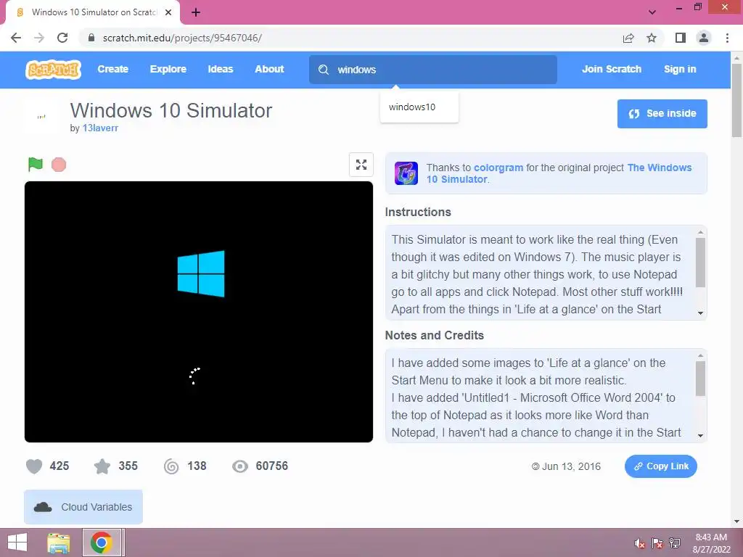Click view count 60756

tap(272, 466)
